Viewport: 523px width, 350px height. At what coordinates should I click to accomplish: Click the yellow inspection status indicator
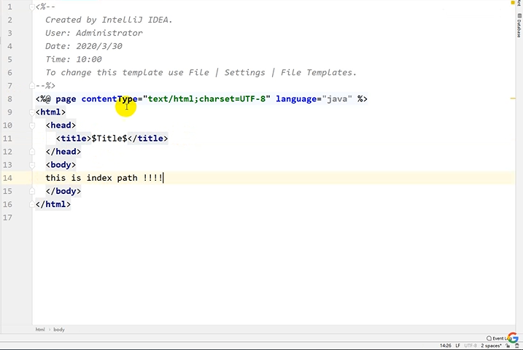513,3
